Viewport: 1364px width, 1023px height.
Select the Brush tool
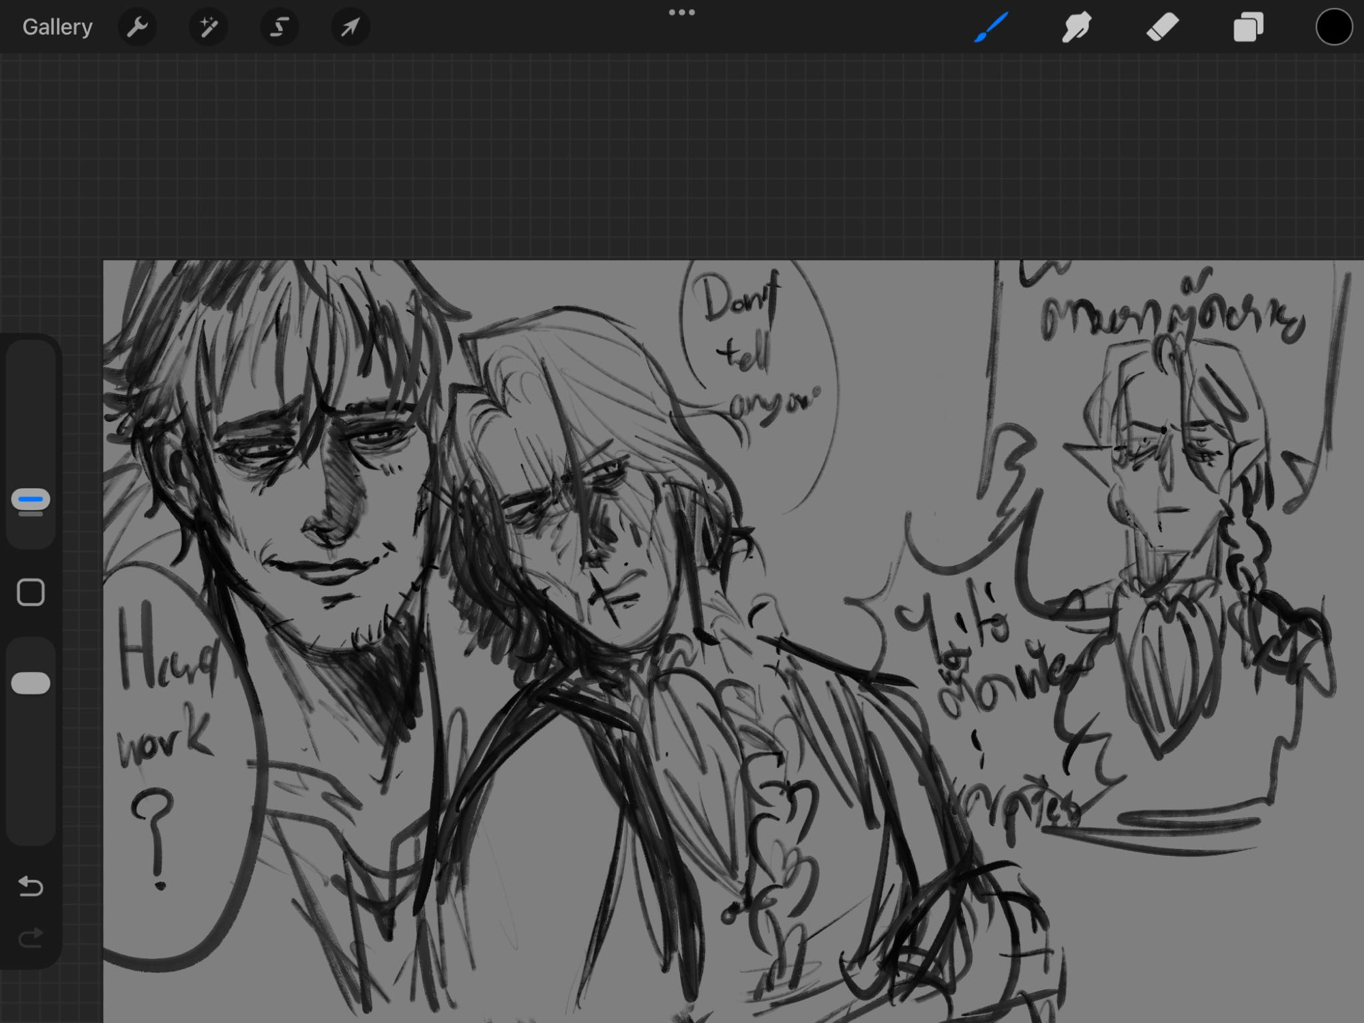tap(991, 27)
